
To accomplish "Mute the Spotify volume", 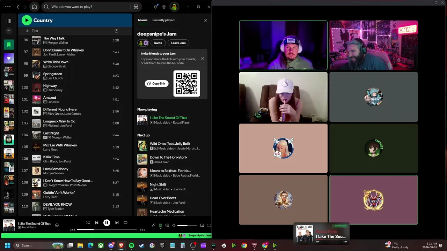I will pyautogui.click(x=174, y=225).
